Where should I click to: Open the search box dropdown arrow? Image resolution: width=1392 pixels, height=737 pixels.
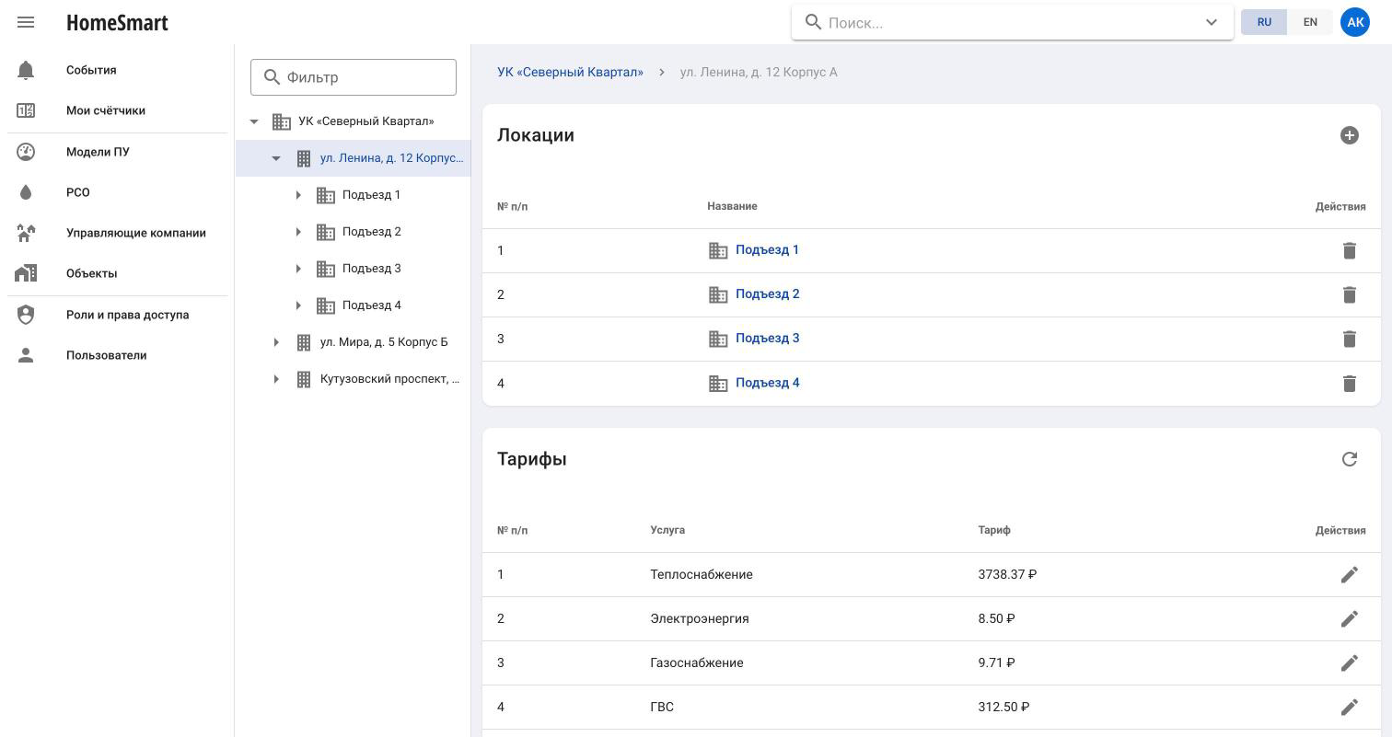click(1212, 22)
